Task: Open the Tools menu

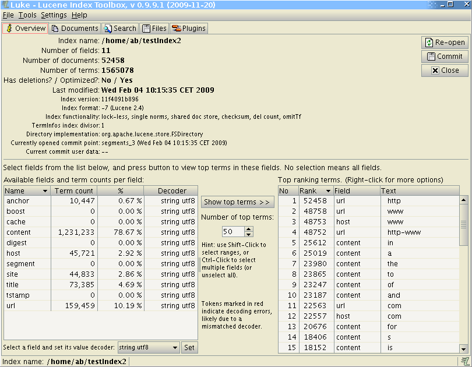Action: click(27, 15)
